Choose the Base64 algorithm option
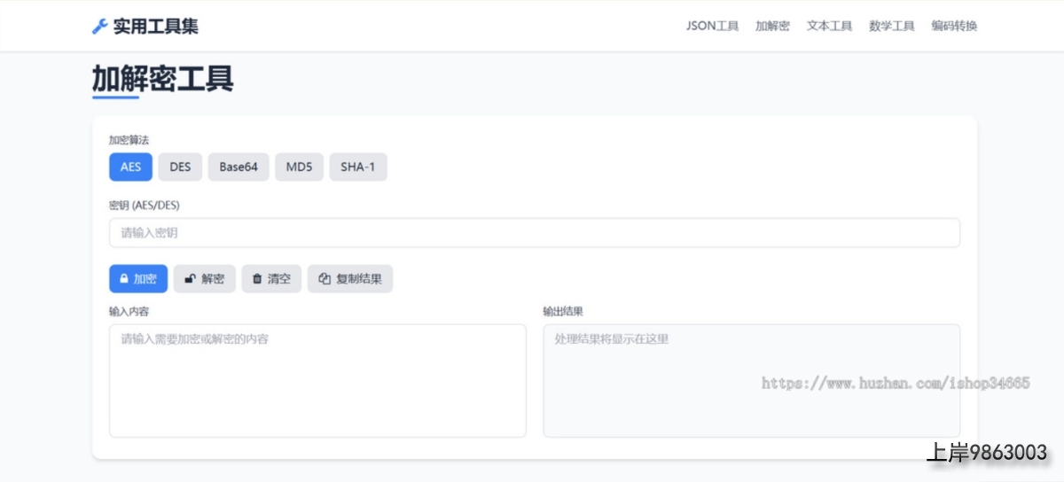This screenshot has width=1064, height=482. coord(239,167)
